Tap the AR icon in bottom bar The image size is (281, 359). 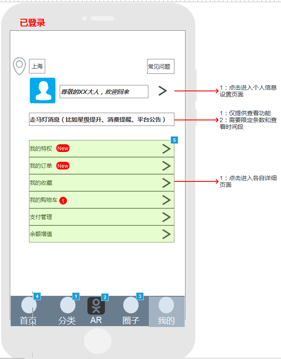(96, 306)
